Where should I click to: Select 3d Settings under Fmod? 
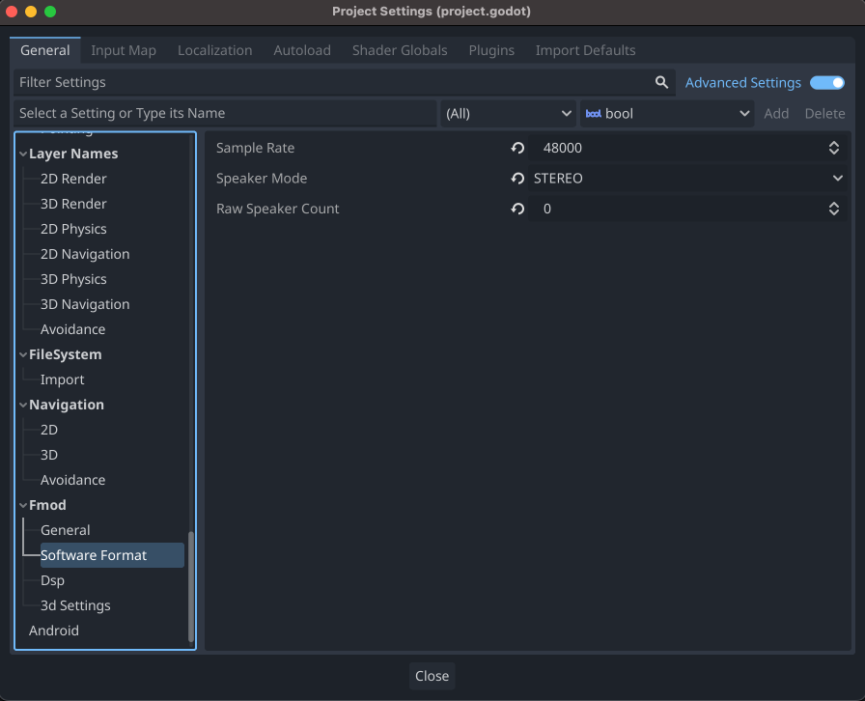coord(75,606)
